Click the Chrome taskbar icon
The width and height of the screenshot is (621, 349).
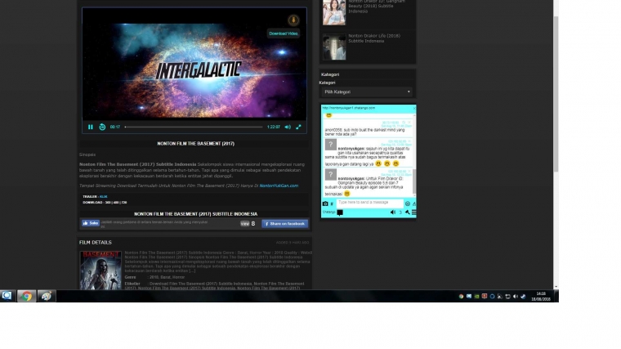tap(26, 297)
